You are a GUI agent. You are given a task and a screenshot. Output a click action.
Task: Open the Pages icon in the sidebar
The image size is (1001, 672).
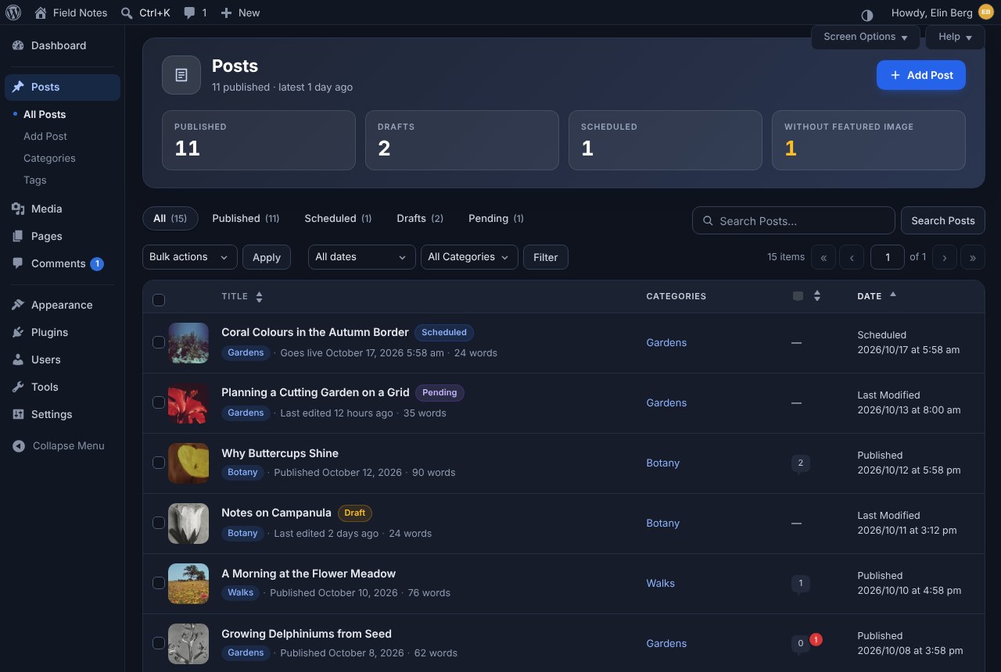[x=18, y=236]
